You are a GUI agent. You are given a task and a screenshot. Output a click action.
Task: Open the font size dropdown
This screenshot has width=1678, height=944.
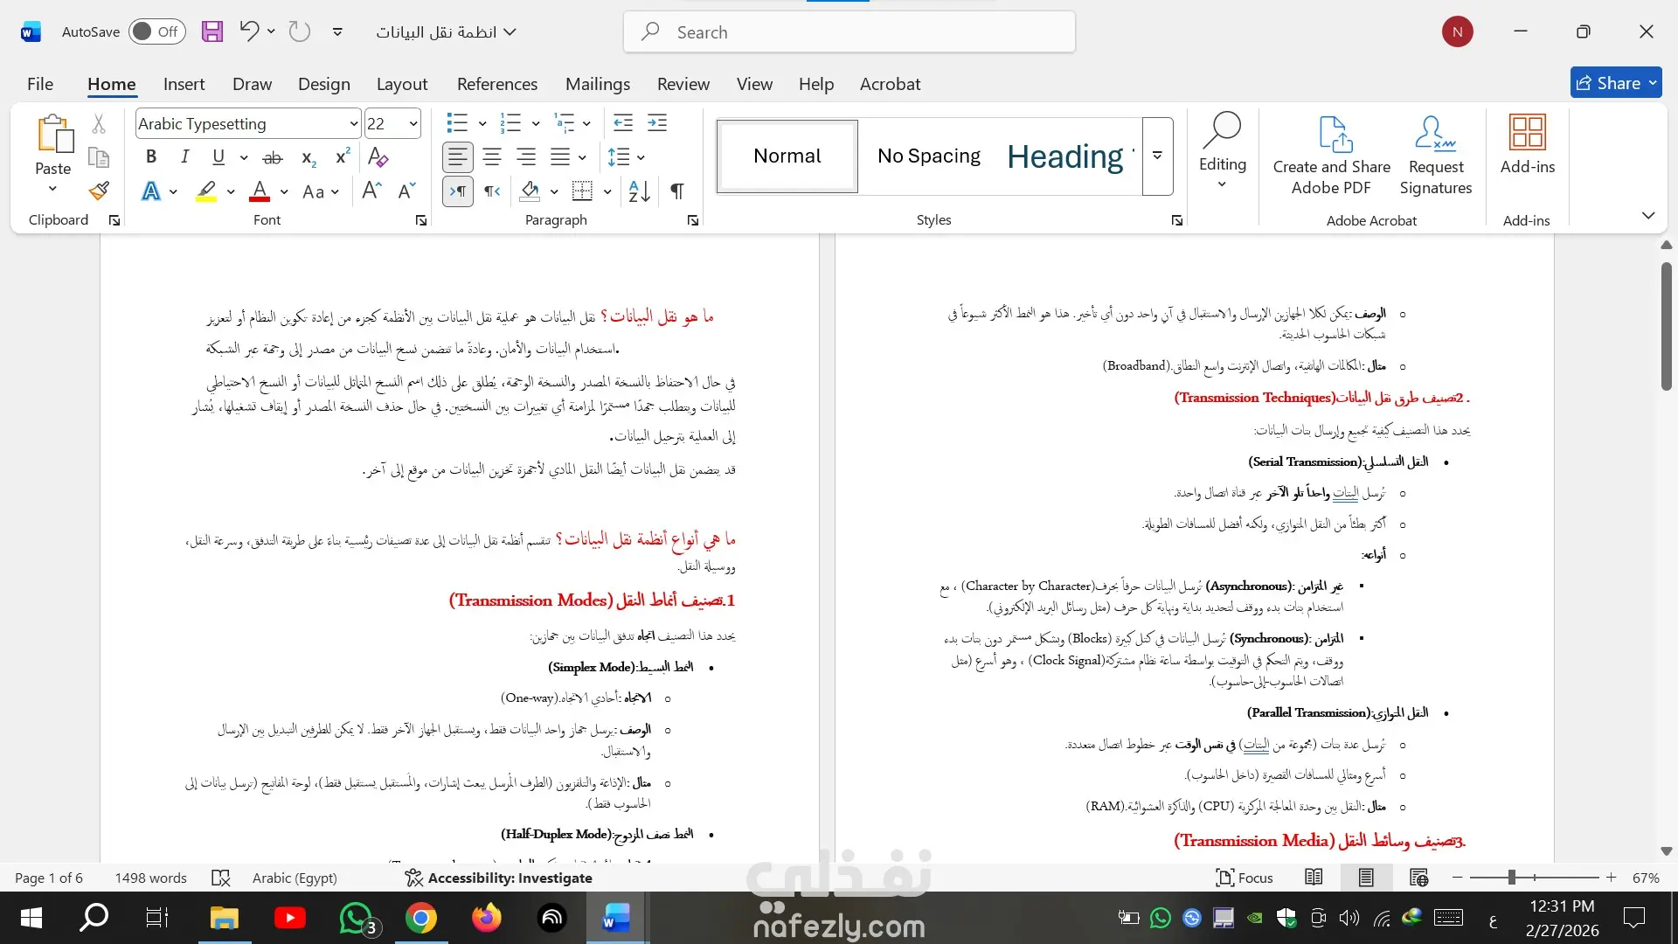tap(413, 123)
